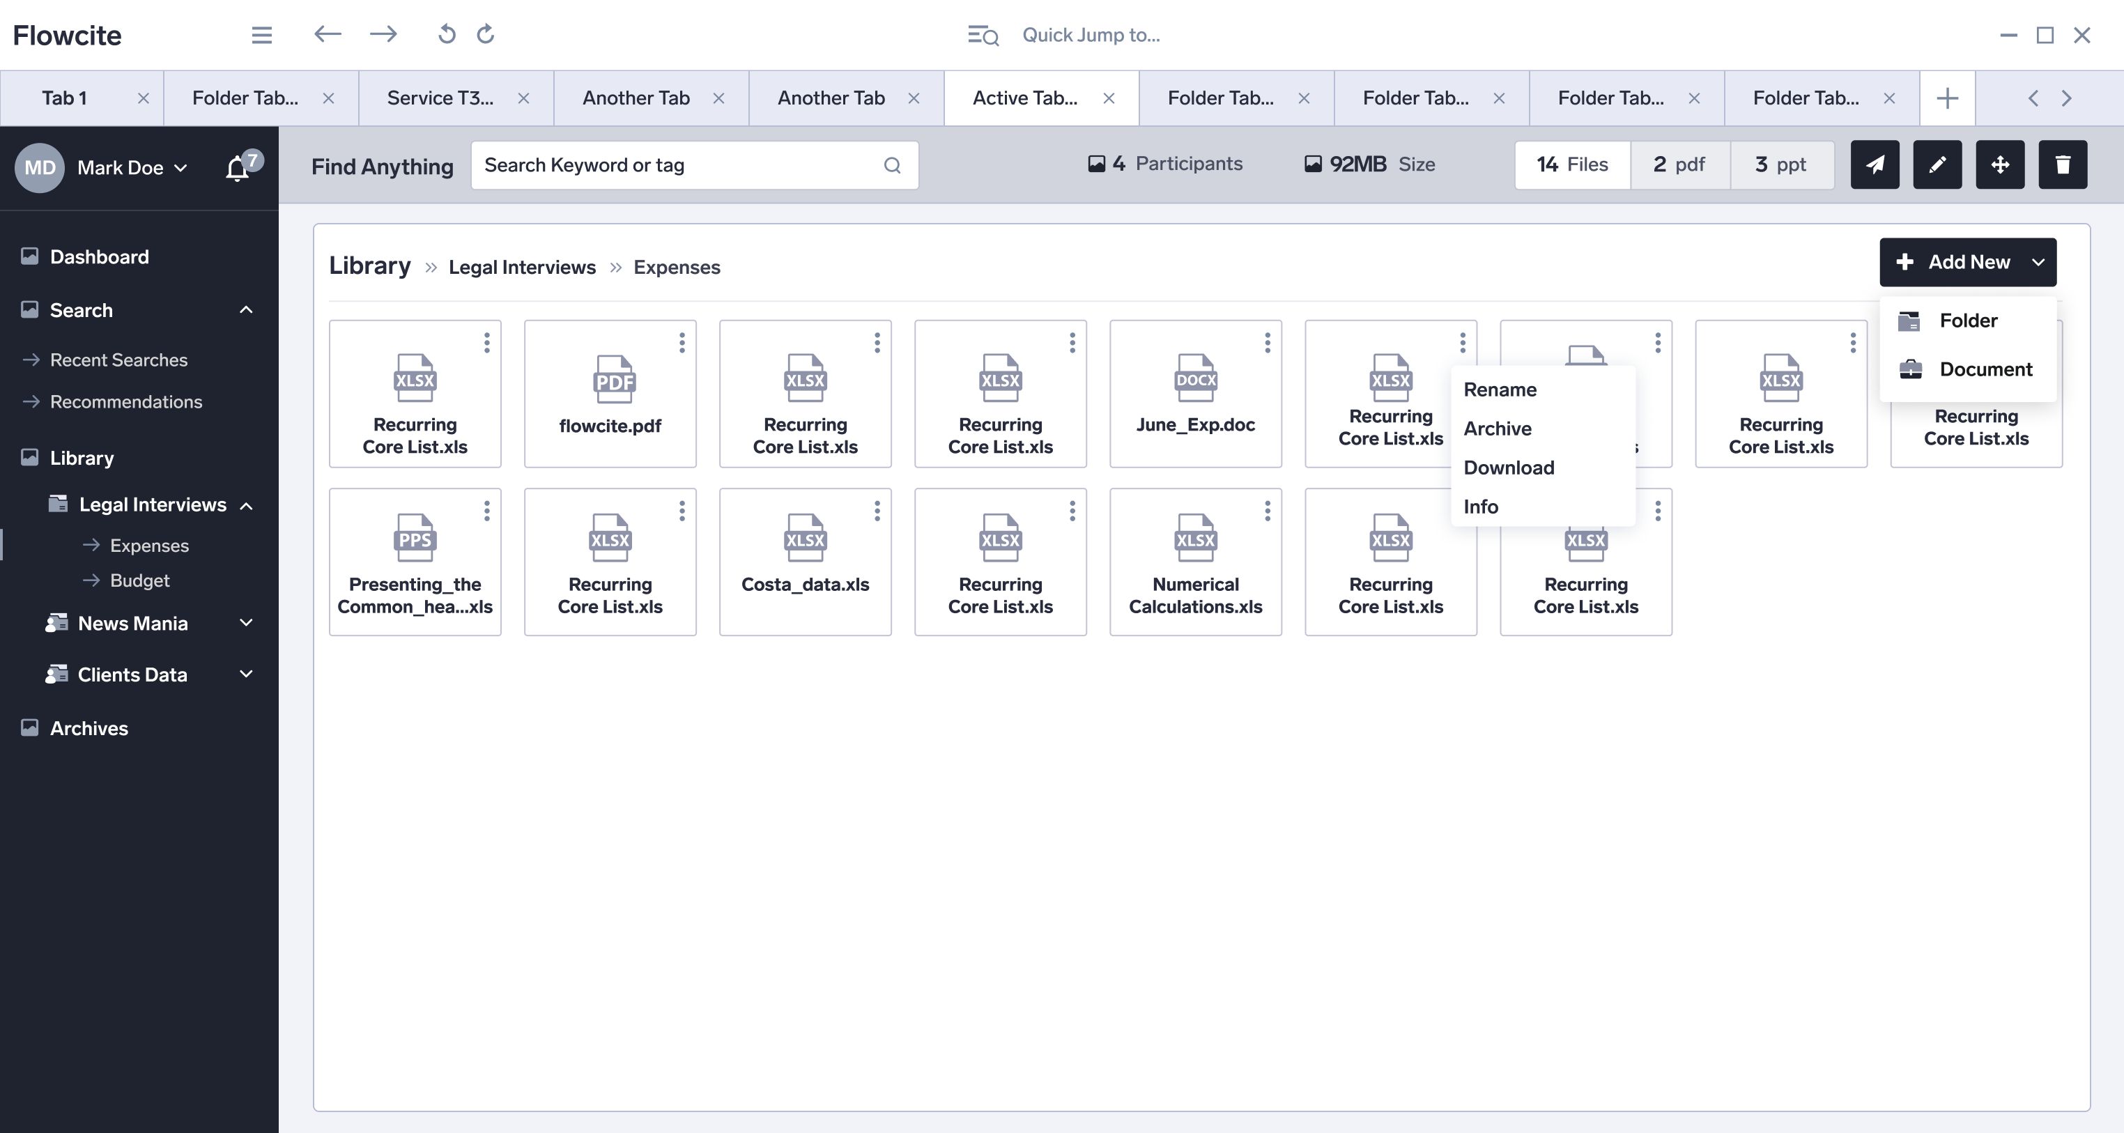The height and width of the screenshot is (1133, 2124).
Task: Choose Download from the context menu
Action: tap(1508, 468)
